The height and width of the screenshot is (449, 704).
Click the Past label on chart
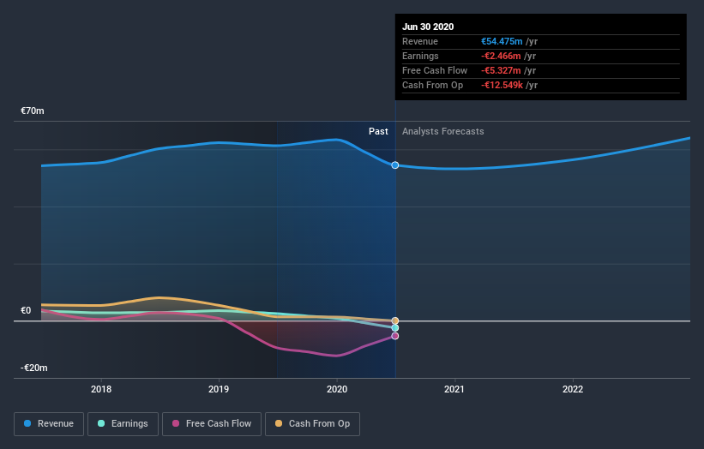coord(378,131)
